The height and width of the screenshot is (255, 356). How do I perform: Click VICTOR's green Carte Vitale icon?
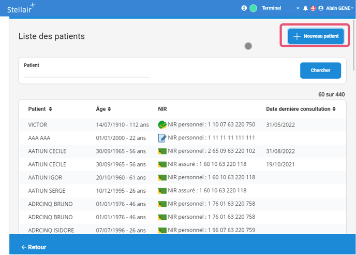(x=162, y=125)
